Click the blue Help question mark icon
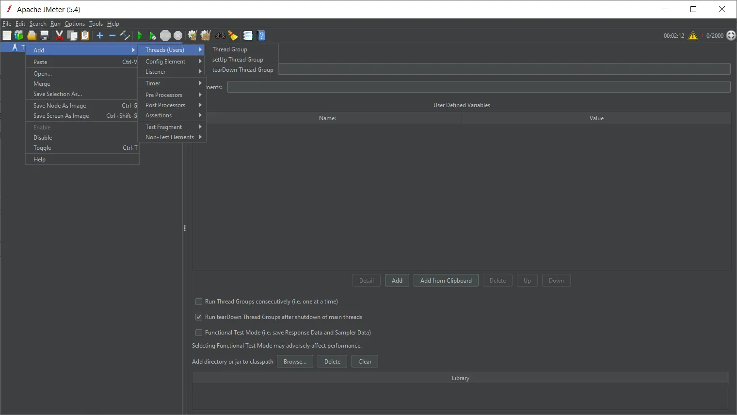Screen dimensions: 737x415 pos(261,35)
